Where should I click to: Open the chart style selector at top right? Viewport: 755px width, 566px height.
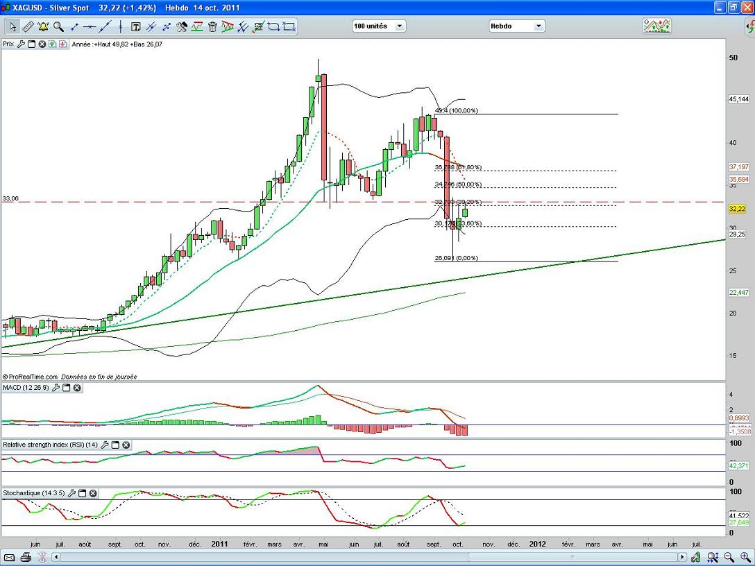click(656, 26)
